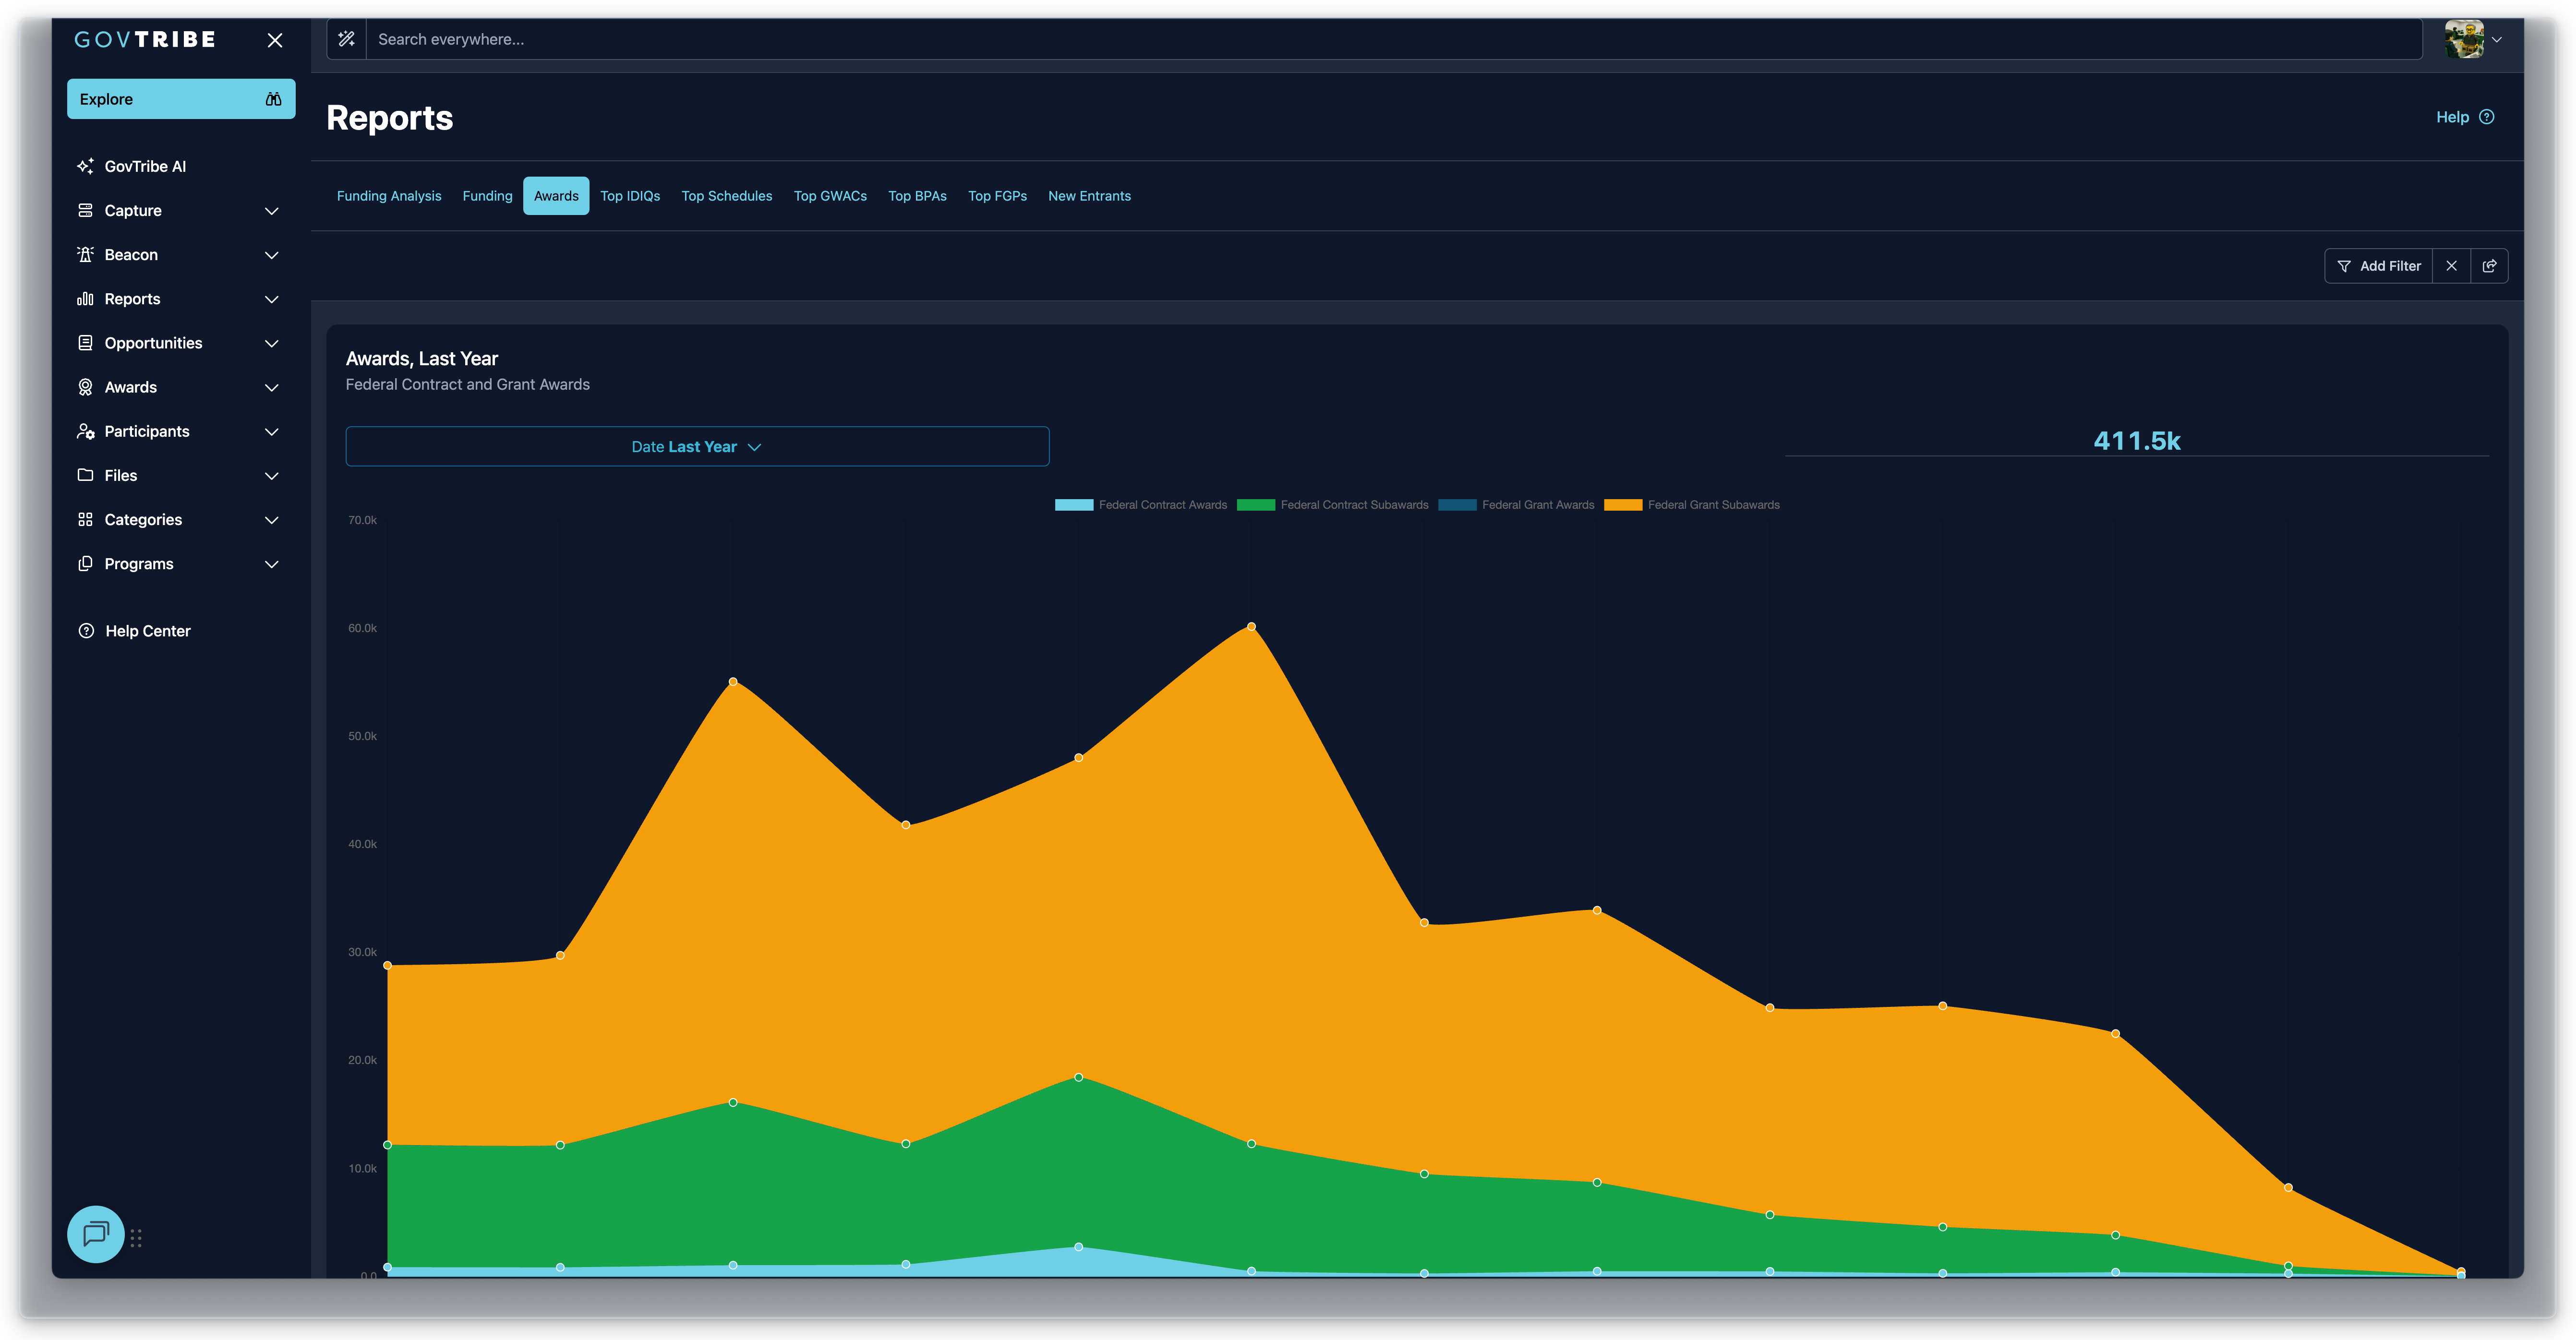Switch to the Top GWACs tab
This screenshot has height=1340, width=2576.
[830, 196]
